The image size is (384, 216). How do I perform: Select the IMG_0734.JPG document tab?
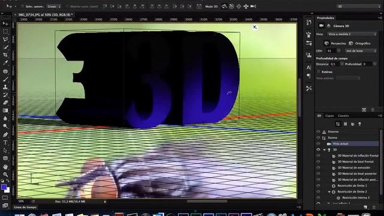(46, 15)
